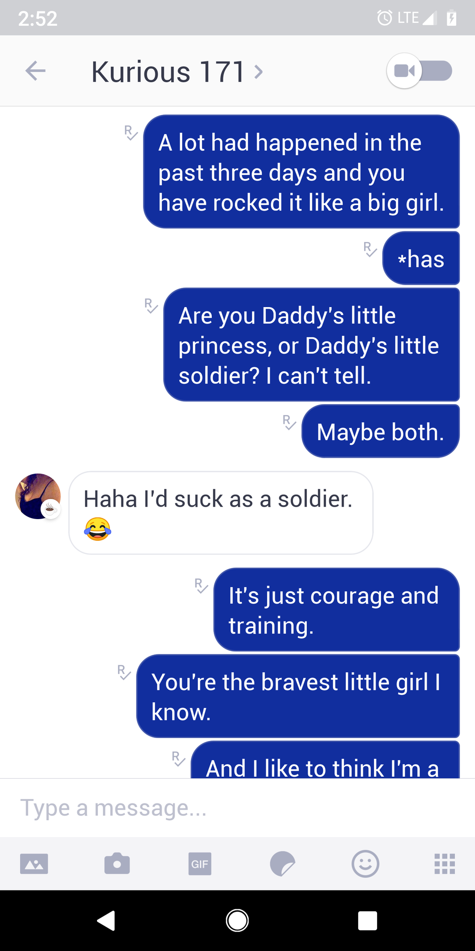Open the GIF picker

point(200,864)
